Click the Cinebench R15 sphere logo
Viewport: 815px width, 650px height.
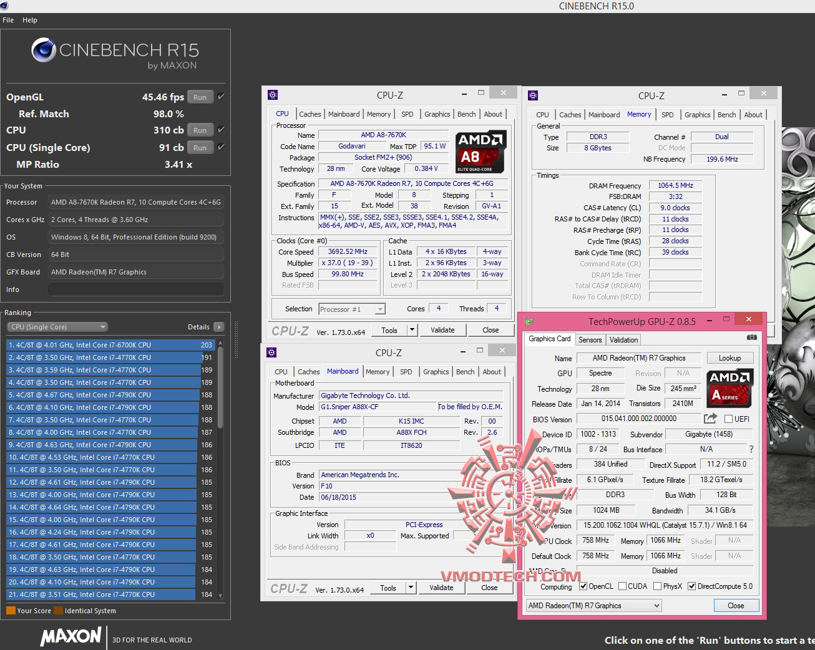[44, 50]
